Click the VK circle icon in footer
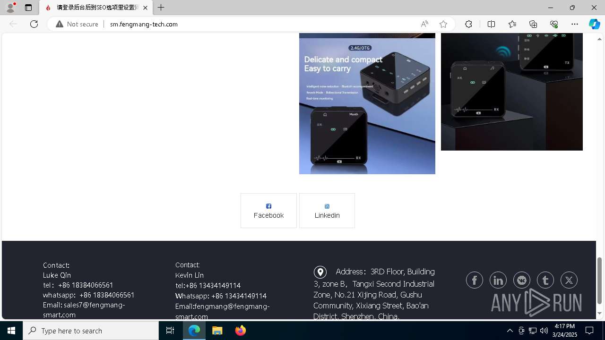605x340 pixels. [522, 280]
